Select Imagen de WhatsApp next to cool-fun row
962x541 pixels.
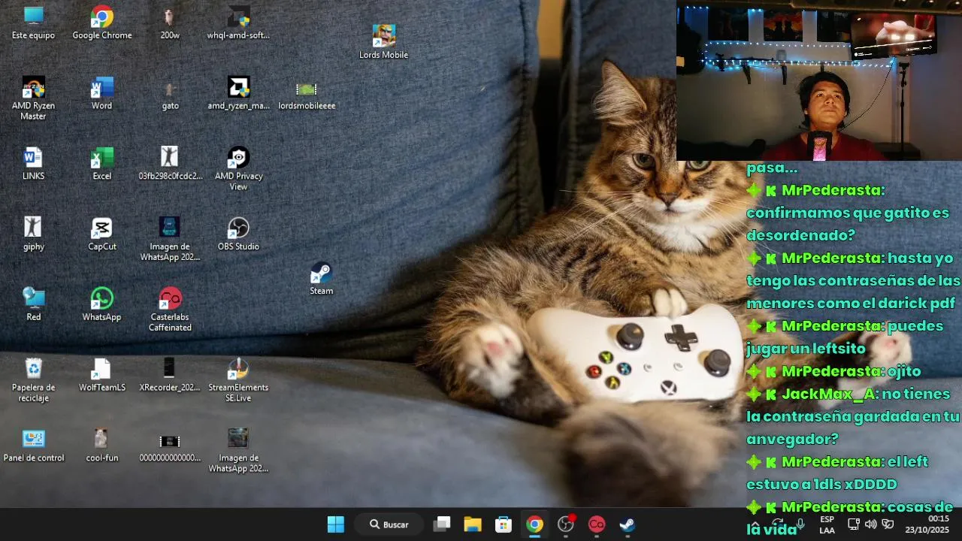238,451
